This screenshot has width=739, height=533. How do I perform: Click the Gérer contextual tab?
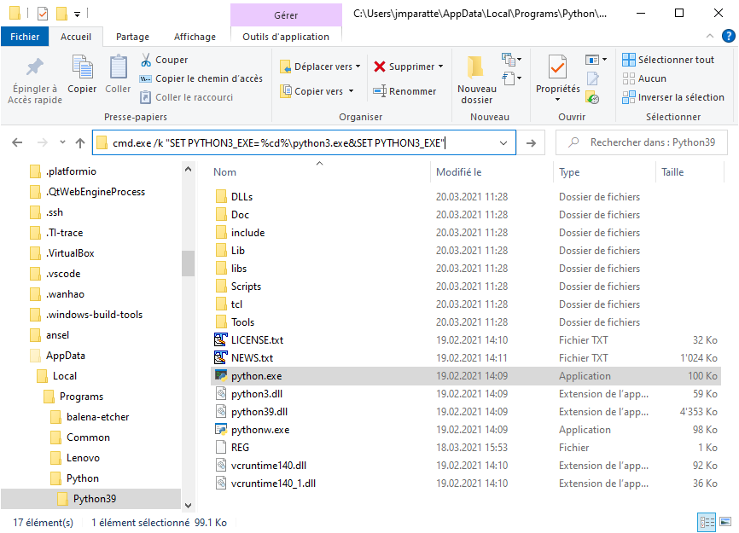coord(286,15)
